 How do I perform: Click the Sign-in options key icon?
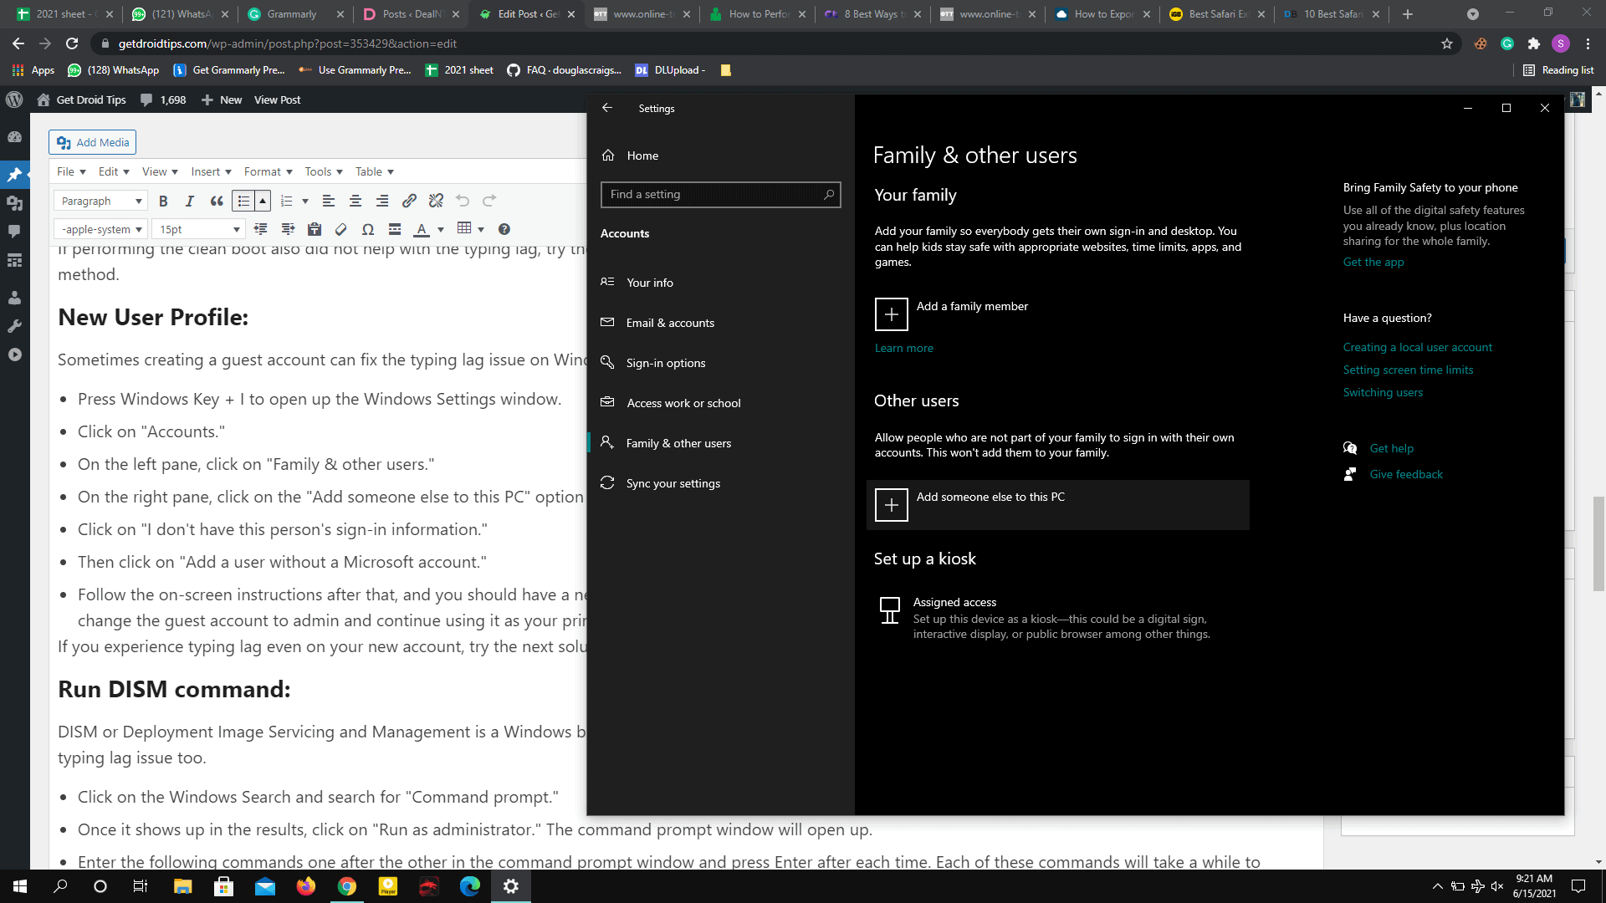point(608,362)
